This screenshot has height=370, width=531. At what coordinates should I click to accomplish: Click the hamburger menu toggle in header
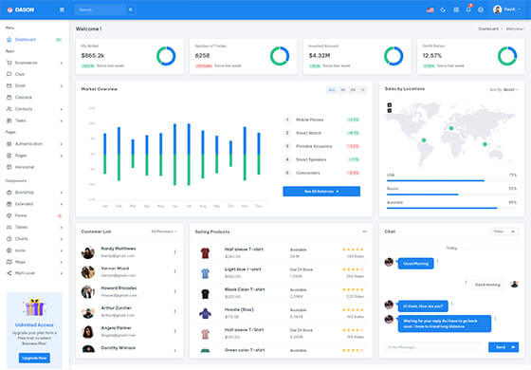click(62, 9)
